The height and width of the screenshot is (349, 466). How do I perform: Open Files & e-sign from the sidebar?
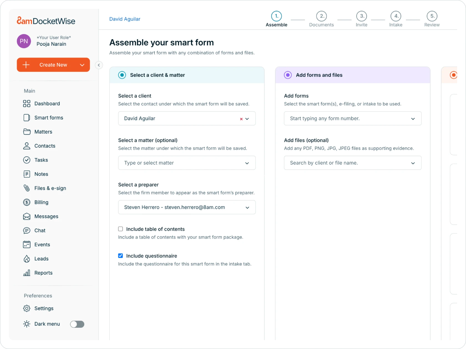(50, 188)
